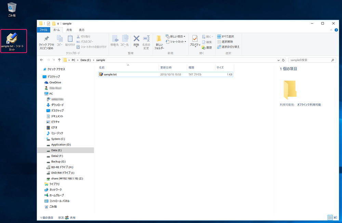Image resolution: width=342 pixels, height=223 pixels.
Task: Sort by Date modified (更新日時) column
Action: 173,67
